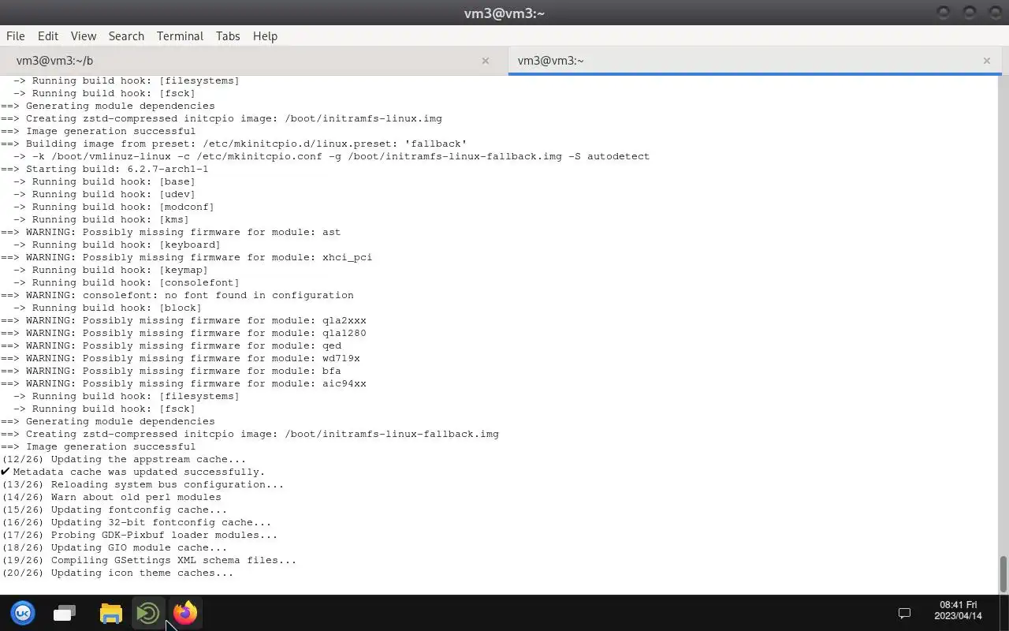1009x631 pixels.
Task: Click 'Running build hook: [base]' line
Action: click(105, 181)
